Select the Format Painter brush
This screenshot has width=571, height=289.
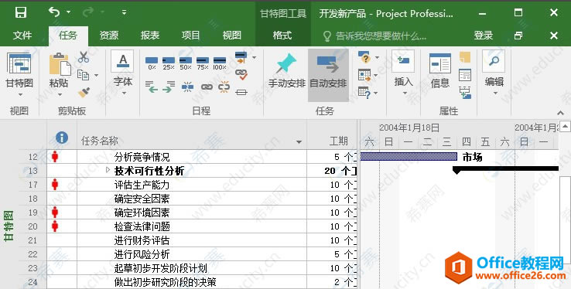84,92
